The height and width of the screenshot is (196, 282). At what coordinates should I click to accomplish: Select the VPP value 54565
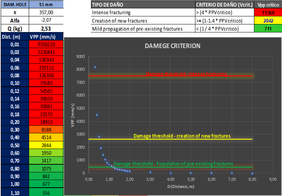pos(46,91)
